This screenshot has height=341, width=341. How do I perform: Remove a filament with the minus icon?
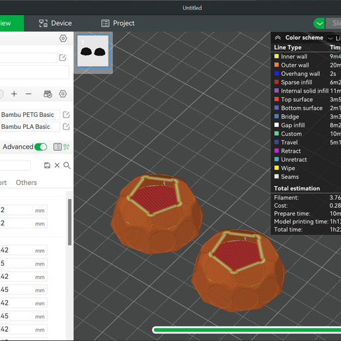tap(28, 94)
